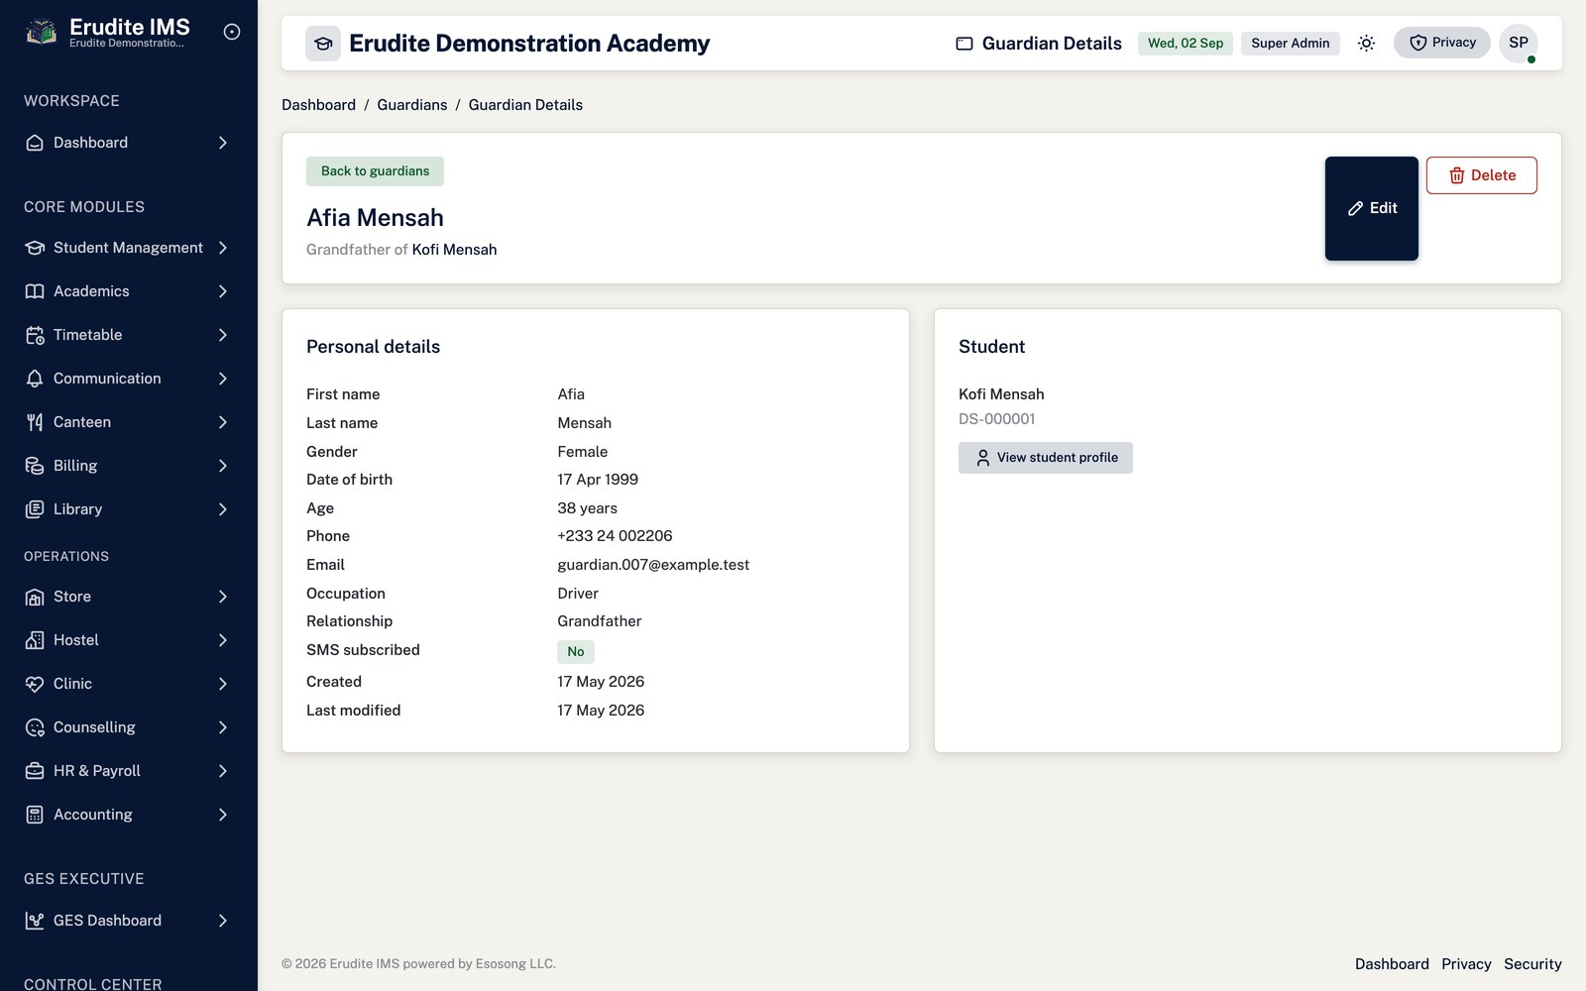Viewport: 1586px width, 991px height.
Task: Expand the Billing chevron
Action: (223, 466)
